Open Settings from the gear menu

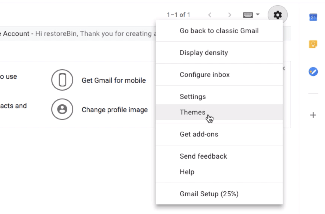tap(219, 97)
